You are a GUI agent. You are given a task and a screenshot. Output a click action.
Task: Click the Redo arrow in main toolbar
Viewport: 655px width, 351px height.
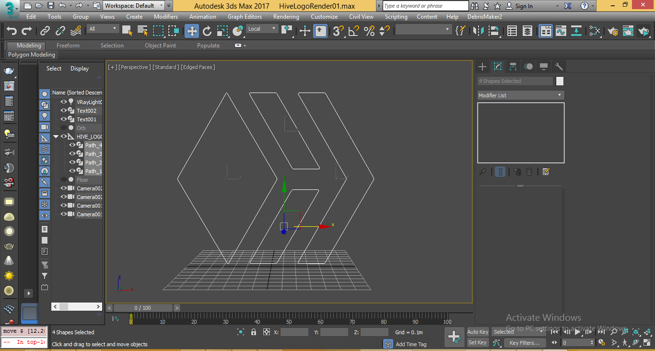point(27,31)
